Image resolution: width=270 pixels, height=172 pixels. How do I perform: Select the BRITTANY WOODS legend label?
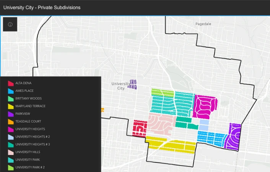coord(29,98)
